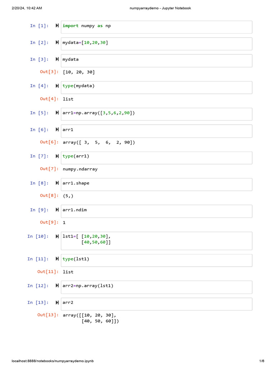276x369 pixels.
Task: Run cell In [7] using its run icon
Action: tap(57, 156)
